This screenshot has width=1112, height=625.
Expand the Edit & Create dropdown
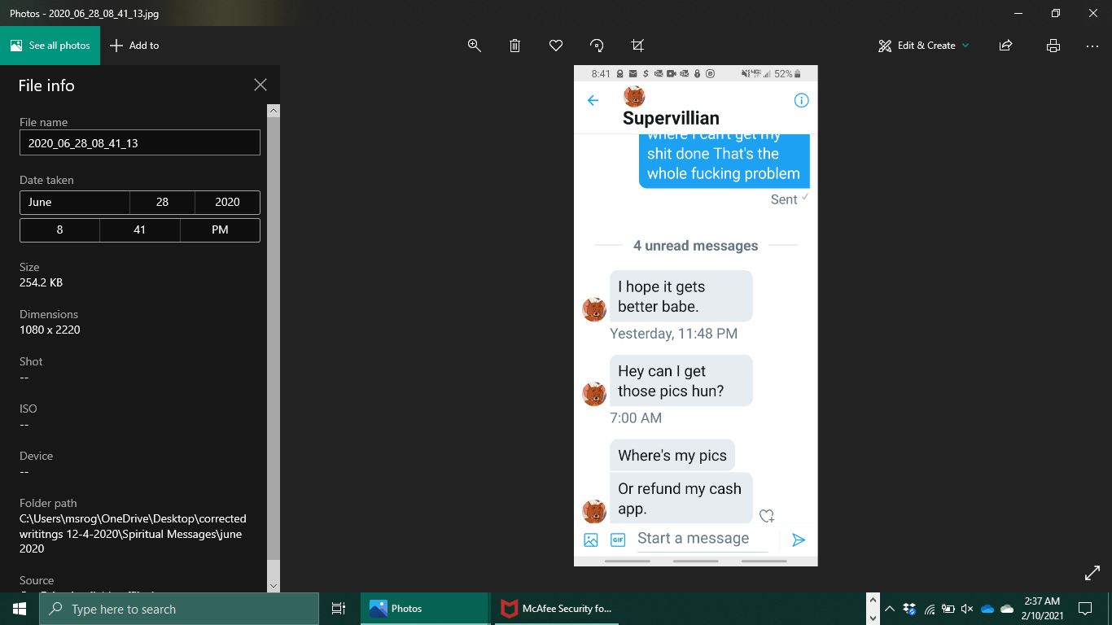pyautogui.click(x=924, y=46)
